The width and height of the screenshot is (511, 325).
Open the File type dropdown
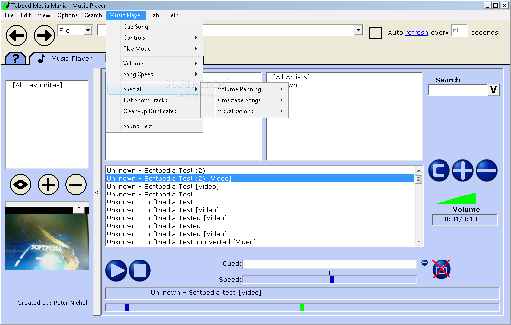[88, 31]
